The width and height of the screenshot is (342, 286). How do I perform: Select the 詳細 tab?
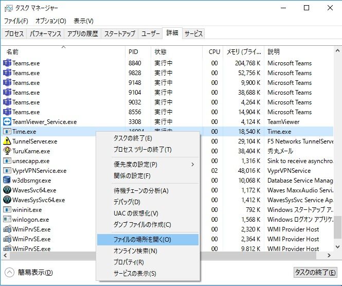pos(172,33)
